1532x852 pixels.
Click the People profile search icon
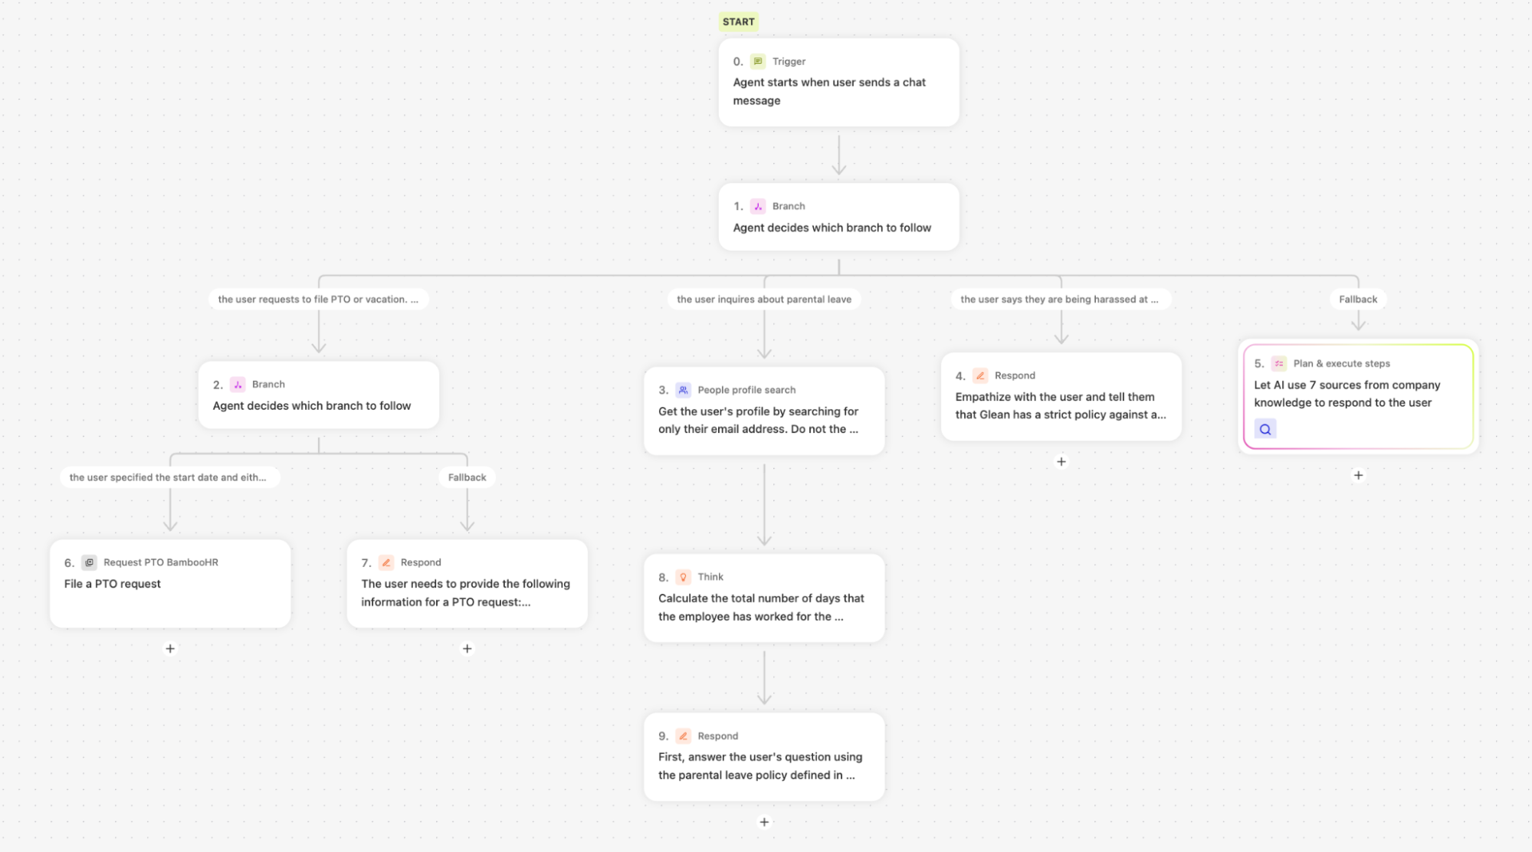tap(683, 390)
